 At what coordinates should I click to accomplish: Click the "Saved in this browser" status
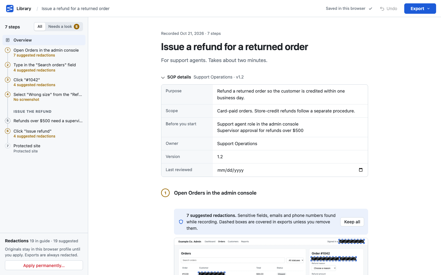(x=349, y=9)
